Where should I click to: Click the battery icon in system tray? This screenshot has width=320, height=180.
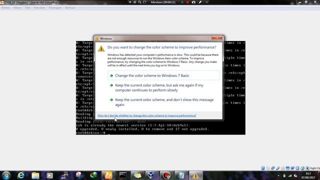[284, 175]
